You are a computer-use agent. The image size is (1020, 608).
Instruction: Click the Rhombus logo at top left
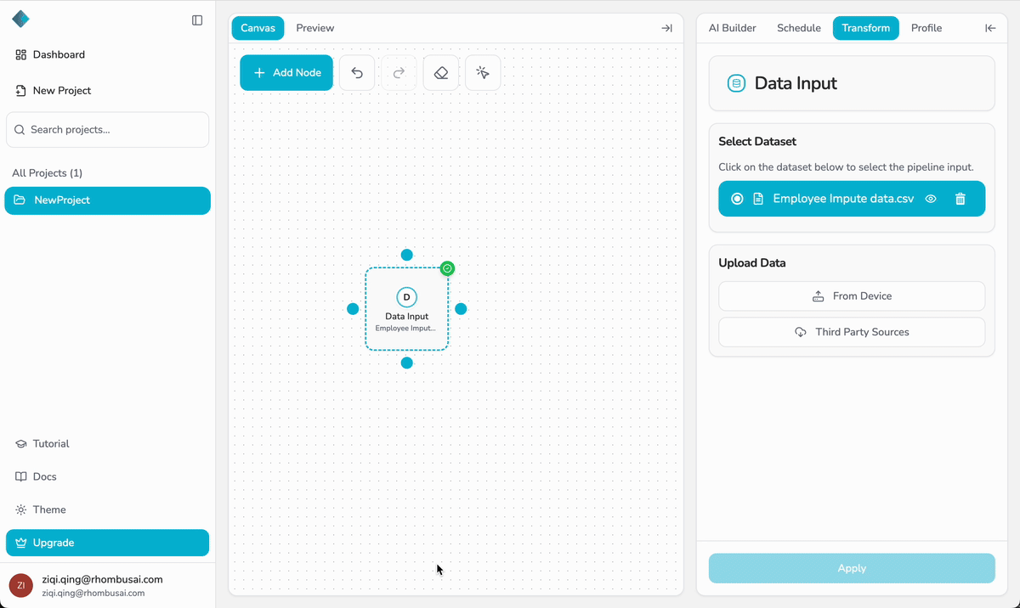(x=20, y=19)
